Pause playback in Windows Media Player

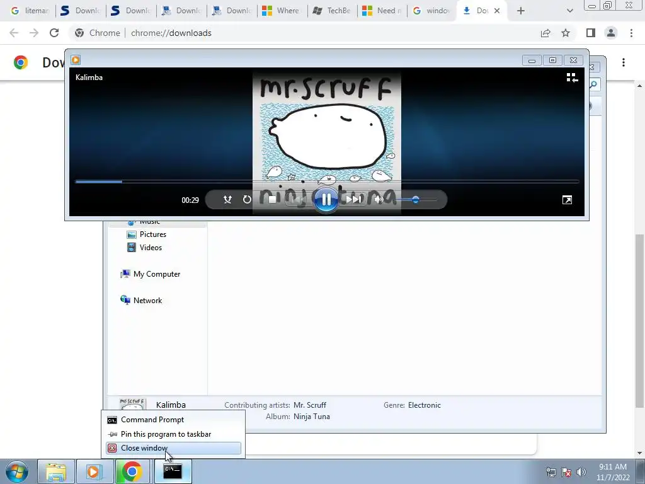[326, 200]
